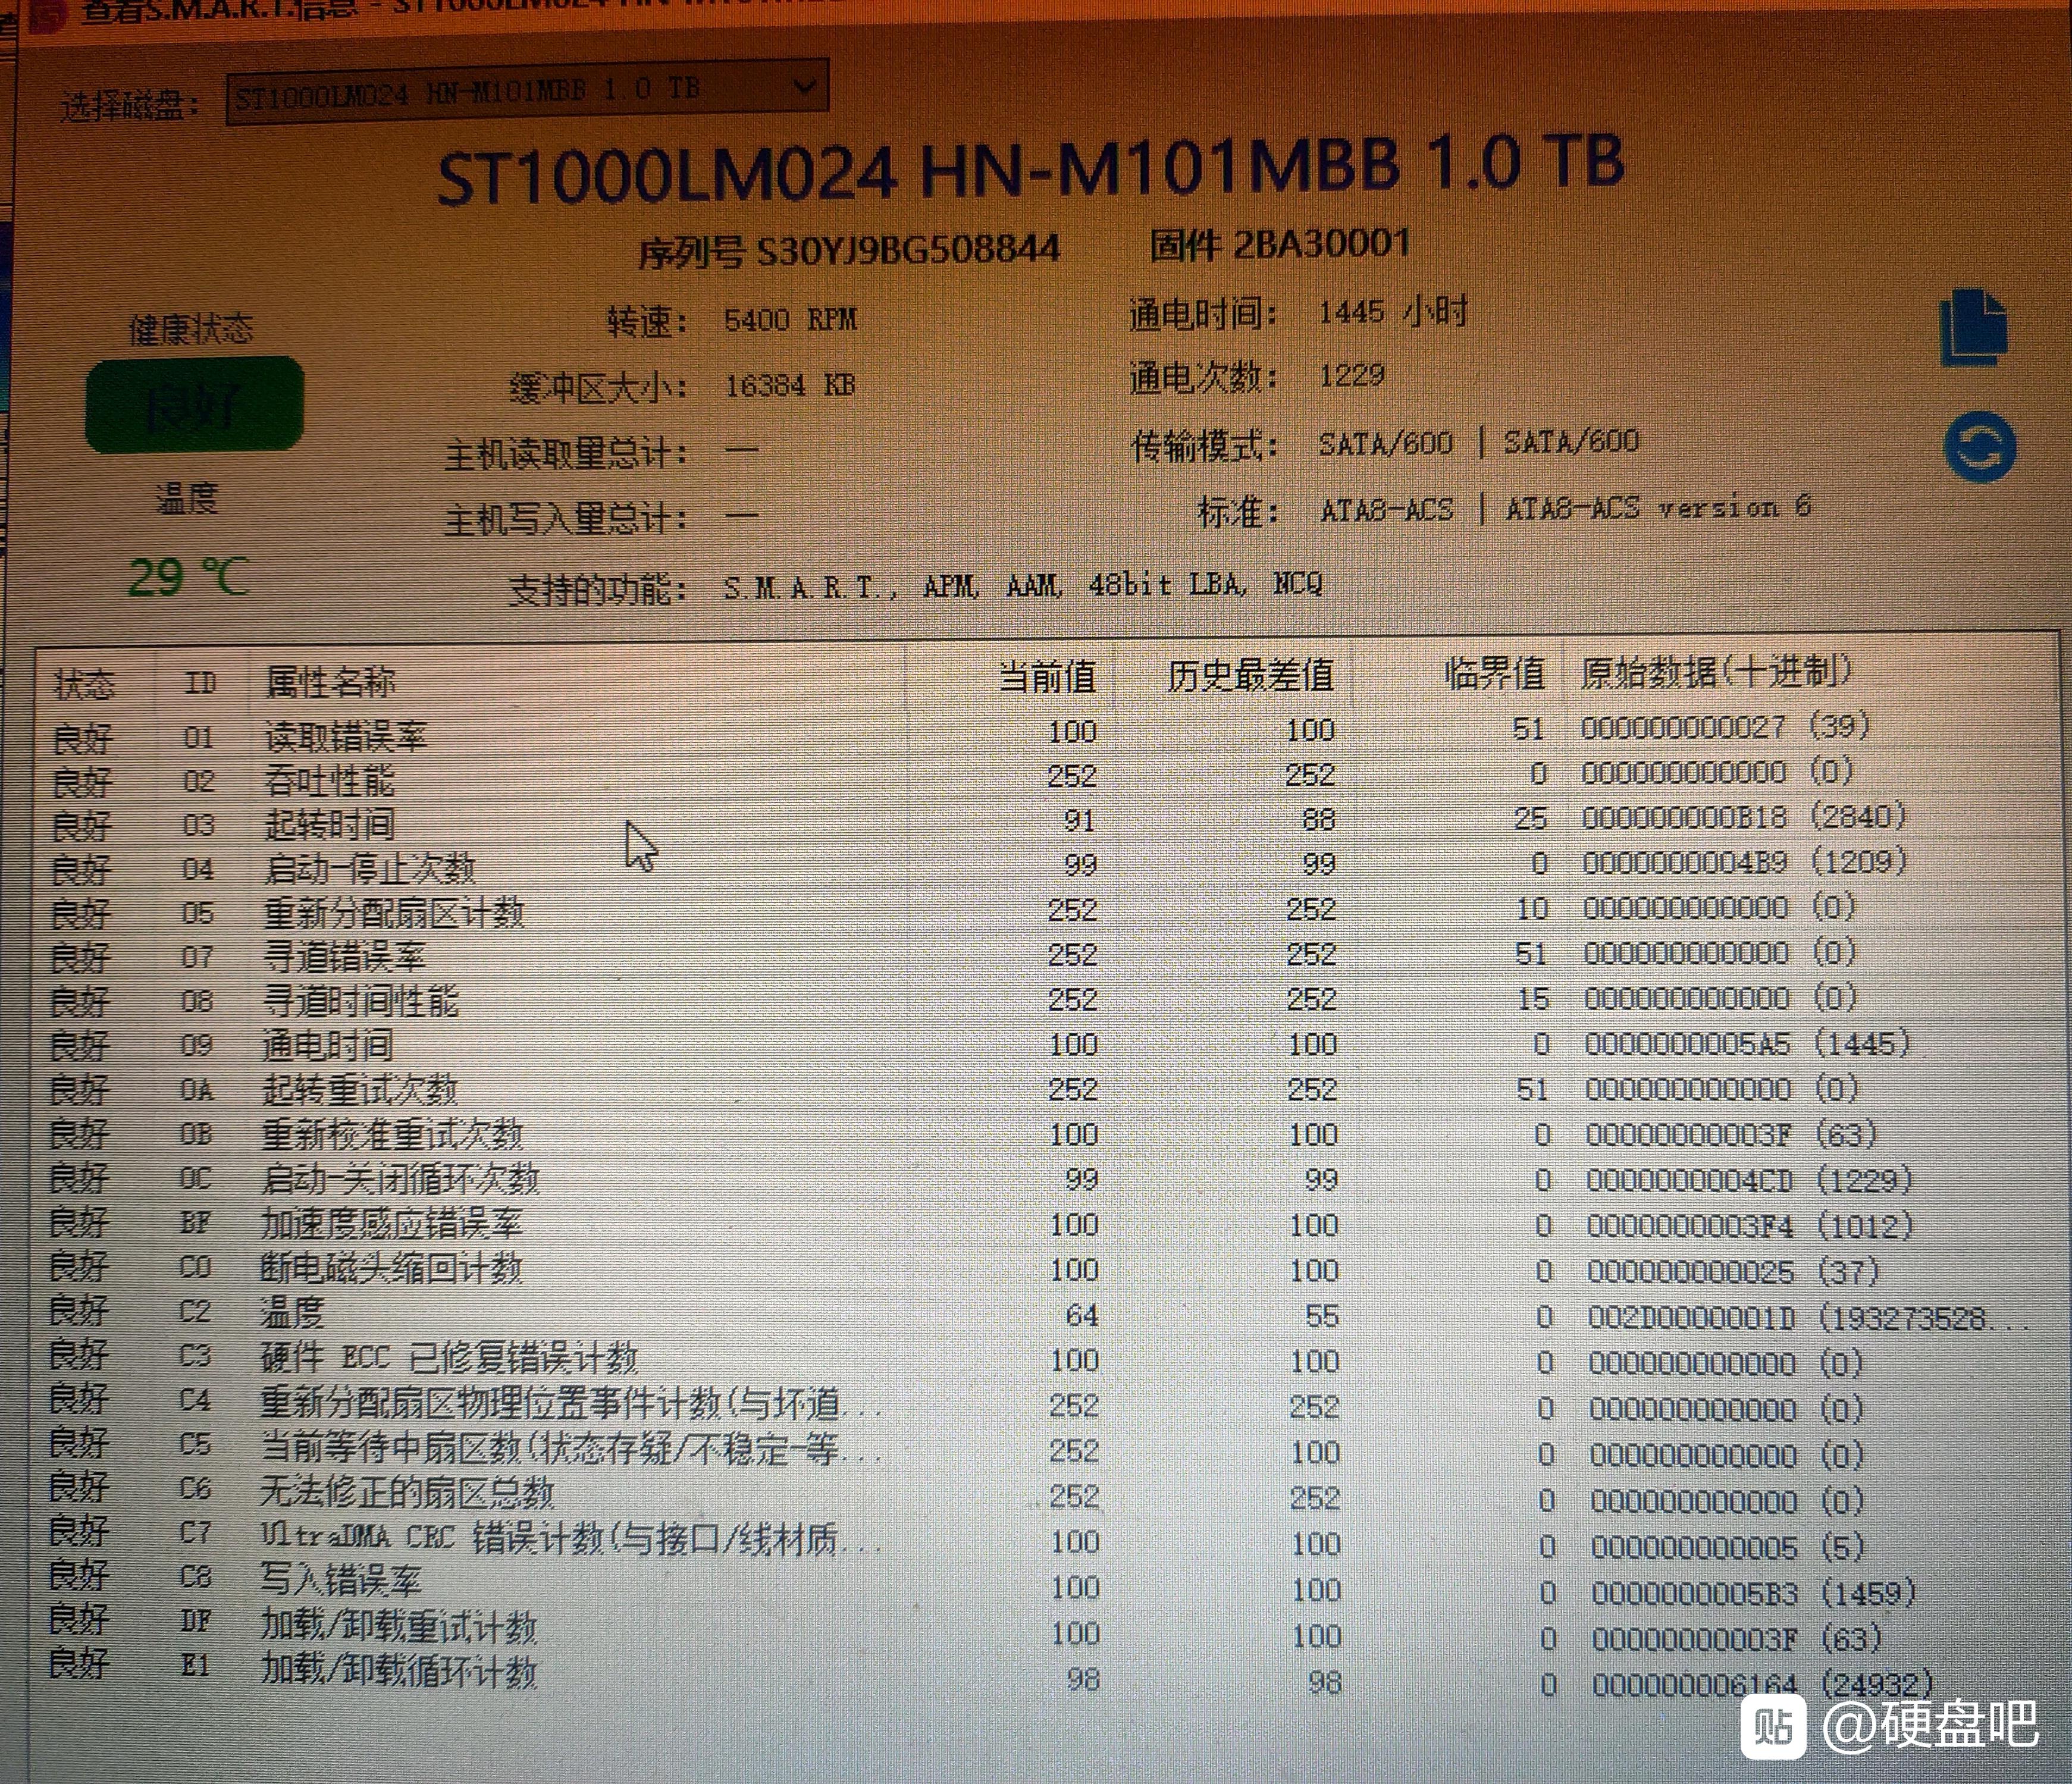Click the 5400 RPM rotation speed value

(x=790, y=320)
